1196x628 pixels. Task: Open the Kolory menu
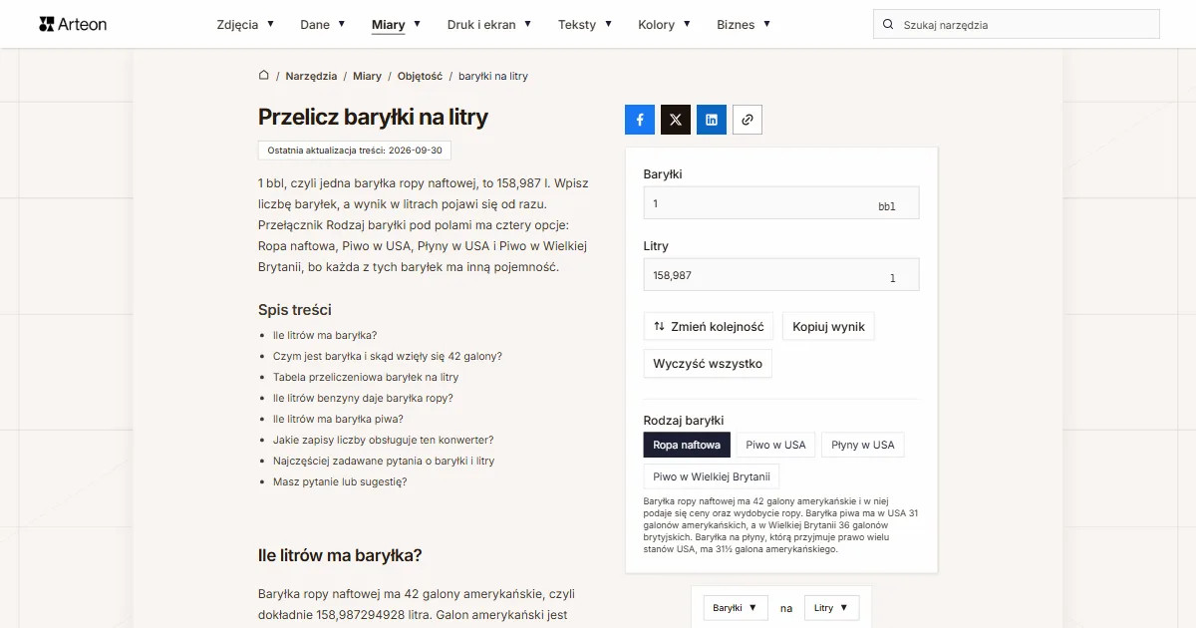tap(664, 25)
